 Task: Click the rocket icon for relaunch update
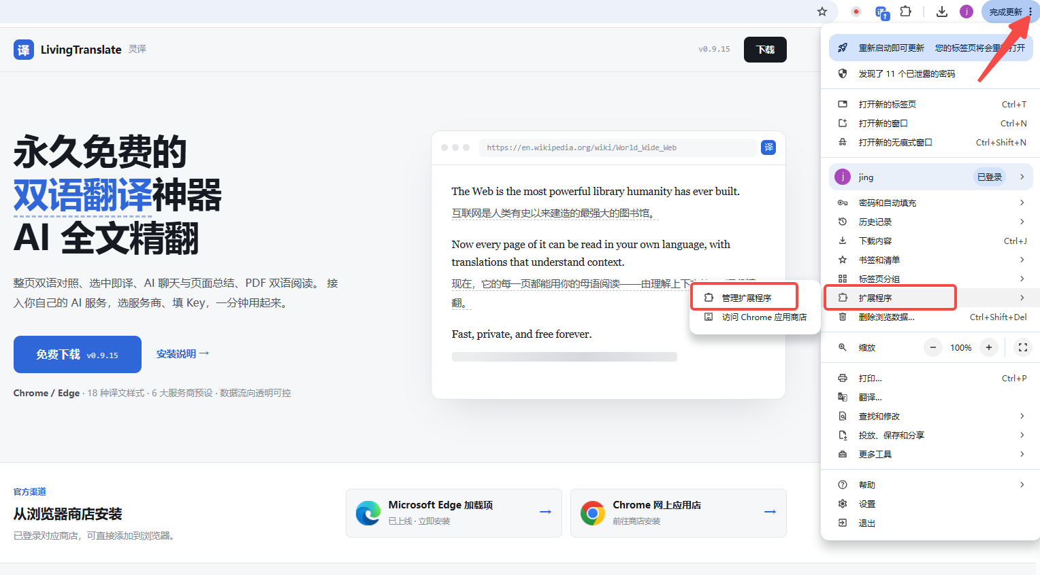pyautogui.click(x=843, y=48)
